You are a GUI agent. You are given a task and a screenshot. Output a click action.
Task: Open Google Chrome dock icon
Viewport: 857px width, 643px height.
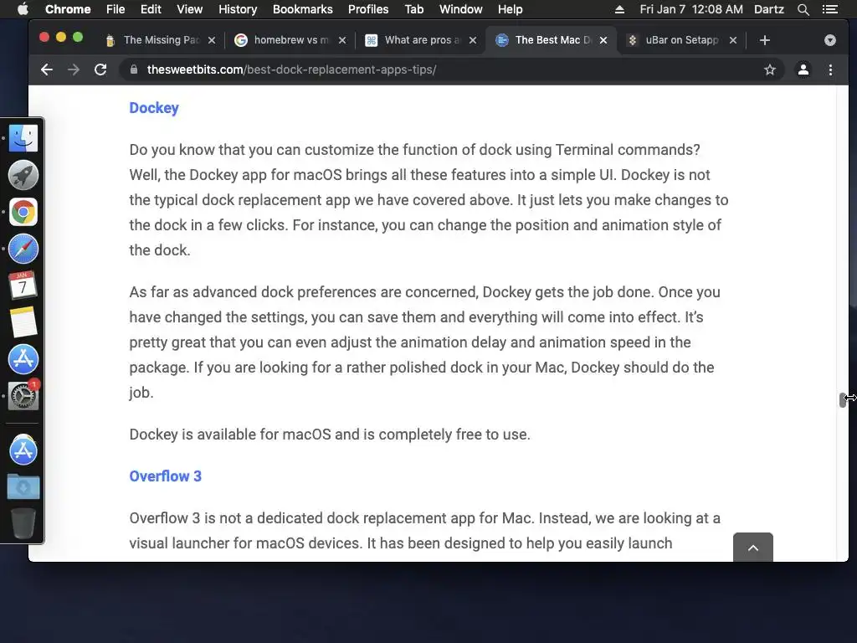(x=23, y=212)
